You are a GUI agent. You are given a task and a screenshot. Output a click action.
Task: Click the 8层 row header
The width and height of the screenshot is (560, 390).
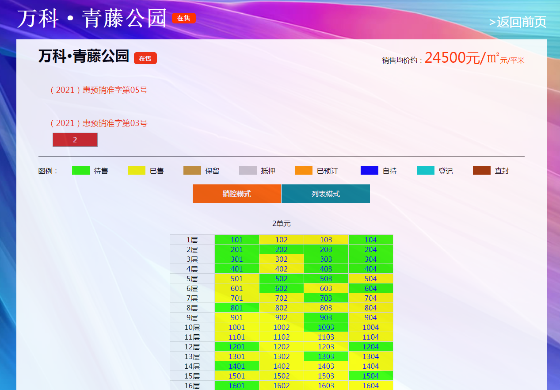(x=192, y=308)
